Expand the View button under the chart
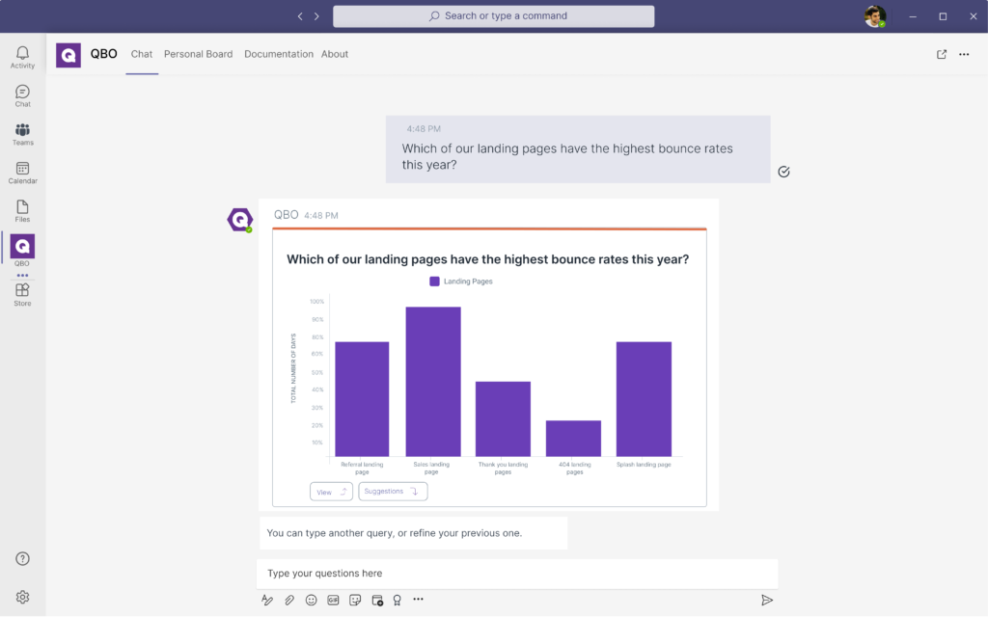 331,492
